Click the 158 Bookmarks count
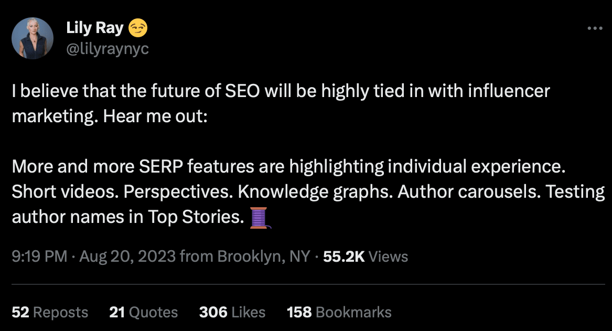This screenshot has height=331, width=612. (x=339, y=313)
